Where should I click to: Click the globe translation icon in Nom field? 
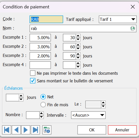[133, 28]
